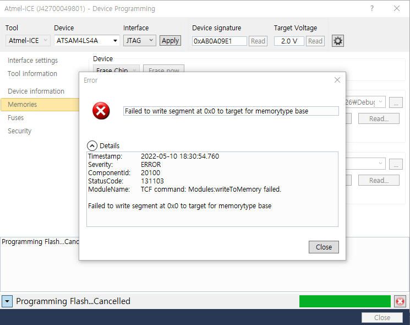
Task: Close the Error dialog with Close button
Action: [324, 247]
